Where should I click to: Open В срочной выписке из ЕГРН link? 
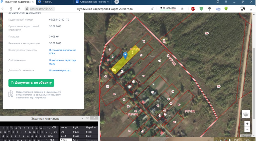63,52
